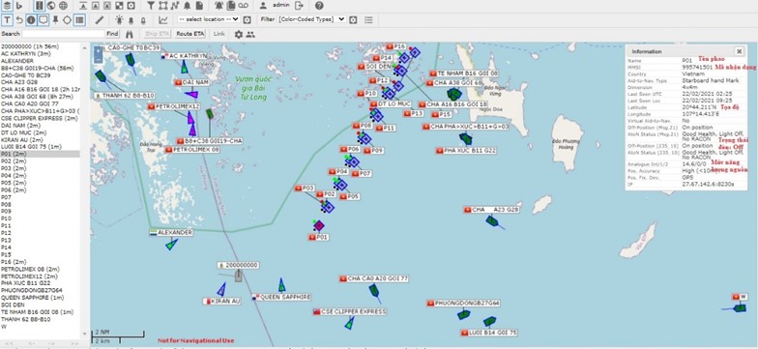The width and height of the screenshot is (758, 349).
Task: Click the MMSI value 995741501
Action: [696, 68]
